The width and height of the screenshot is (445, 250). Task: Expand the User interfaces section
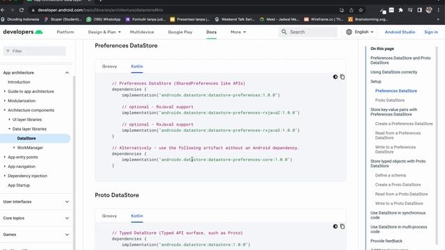[67, 202]
